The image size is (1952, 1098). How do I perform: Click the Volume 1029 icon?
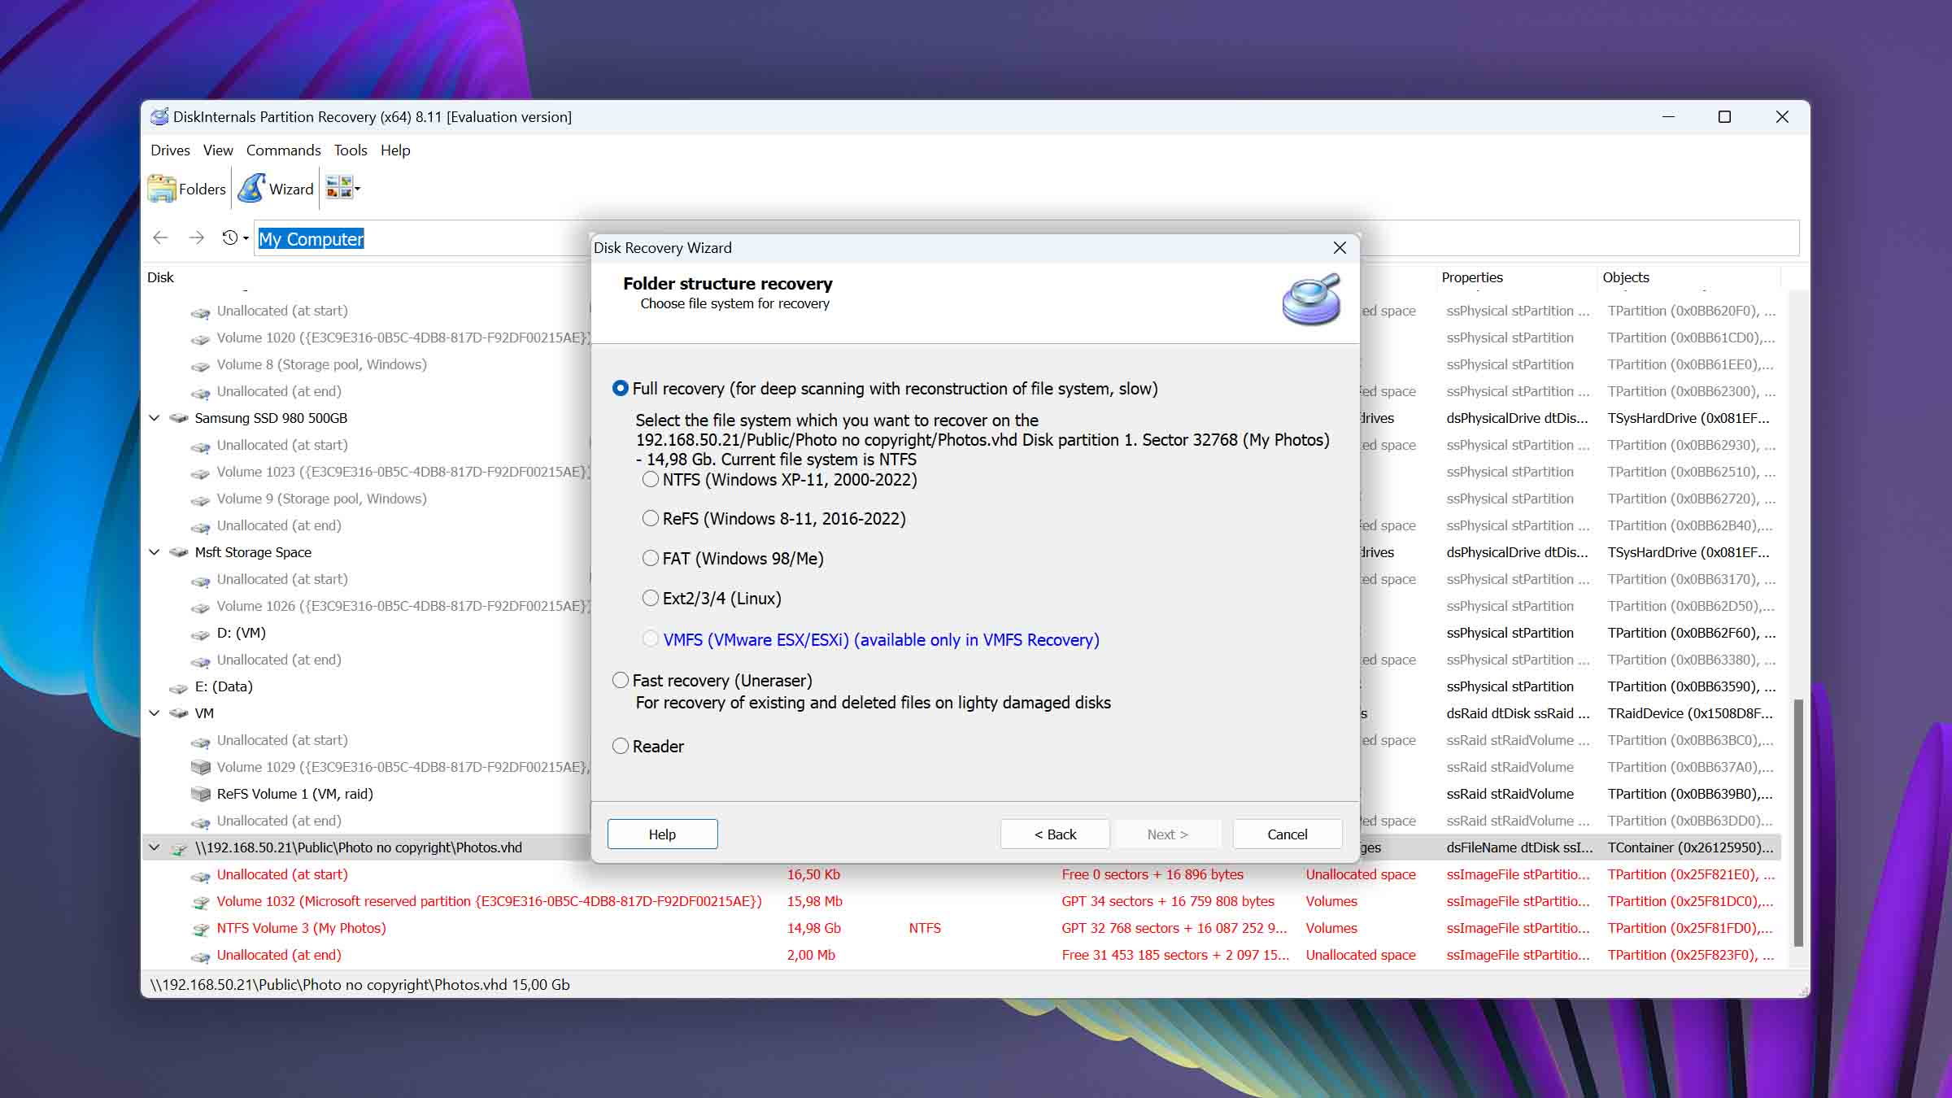click(200, 767)
